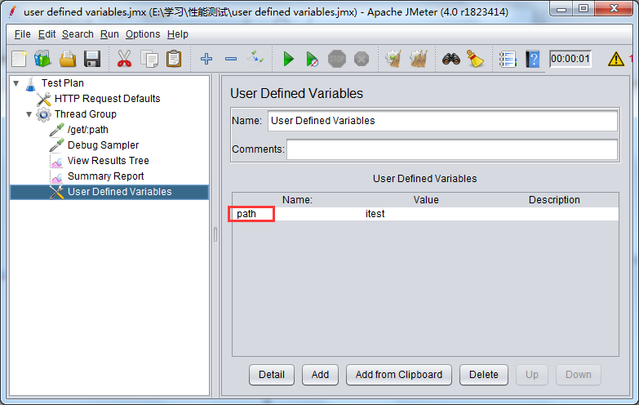This screenshot has width=639, height=405.
Task: Open the Templates icon
Action: point(42,59)
